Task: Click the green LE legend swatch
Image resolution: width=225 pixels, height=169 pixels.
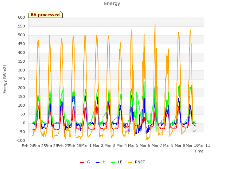Action: pyautogui.click(x=113, y=163)
